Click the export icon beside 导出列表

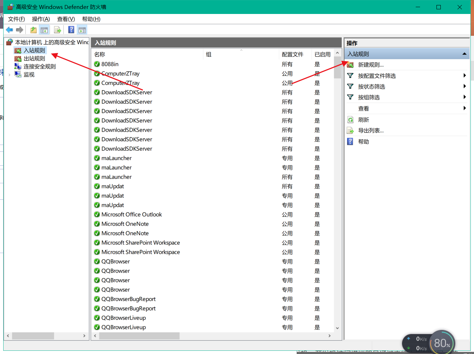pos(350,130)
